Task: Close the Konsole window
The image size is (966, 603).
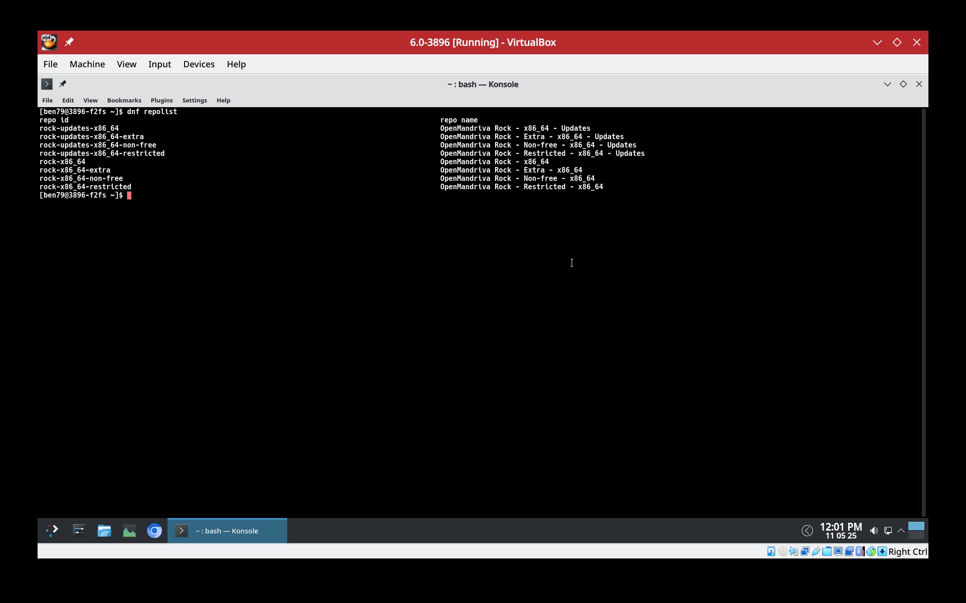Action: pos(919,84)
